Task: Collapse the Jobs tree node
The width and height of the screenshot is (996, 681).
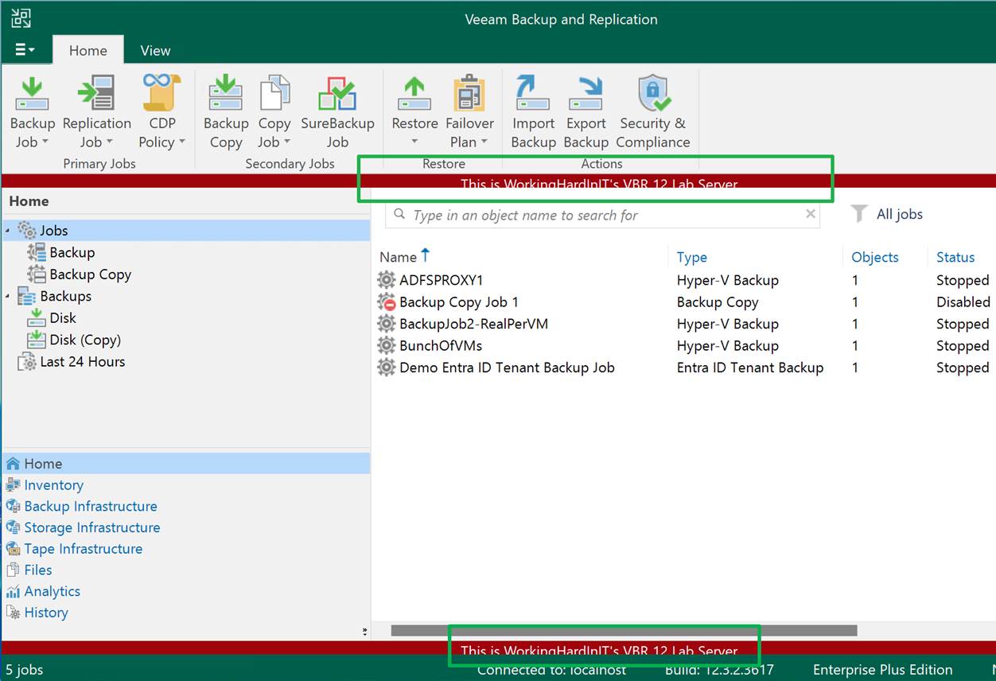Action: pyautogui.click(x=8, y=231)
